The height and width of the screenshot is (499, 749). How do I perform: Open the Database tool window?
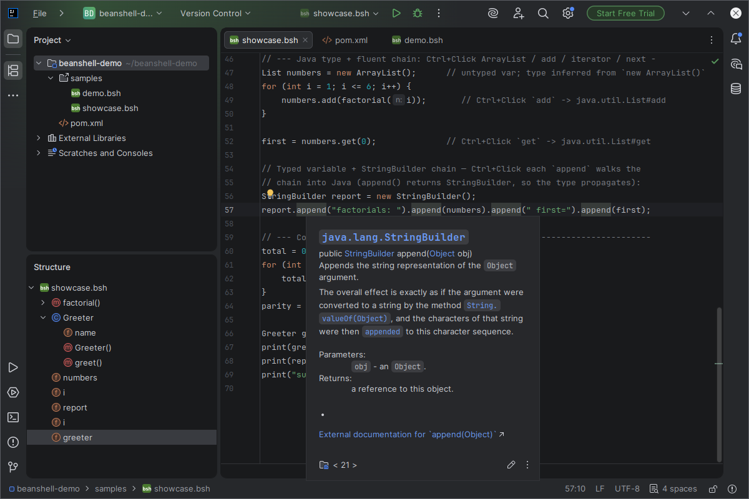(736, 89)
